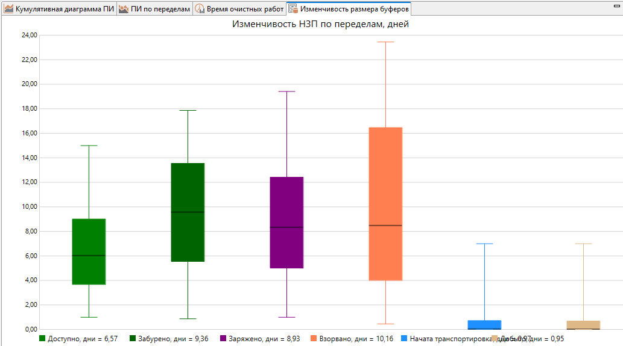Click the Начата транспортировка blue legend swatch
Screen dimensions: 623x346
(404, 338)
